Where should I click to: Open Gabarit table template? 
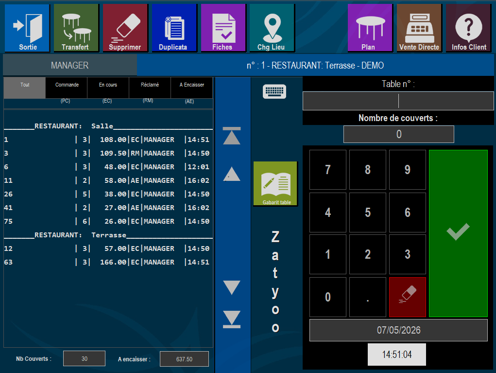(x=275, y=184)
